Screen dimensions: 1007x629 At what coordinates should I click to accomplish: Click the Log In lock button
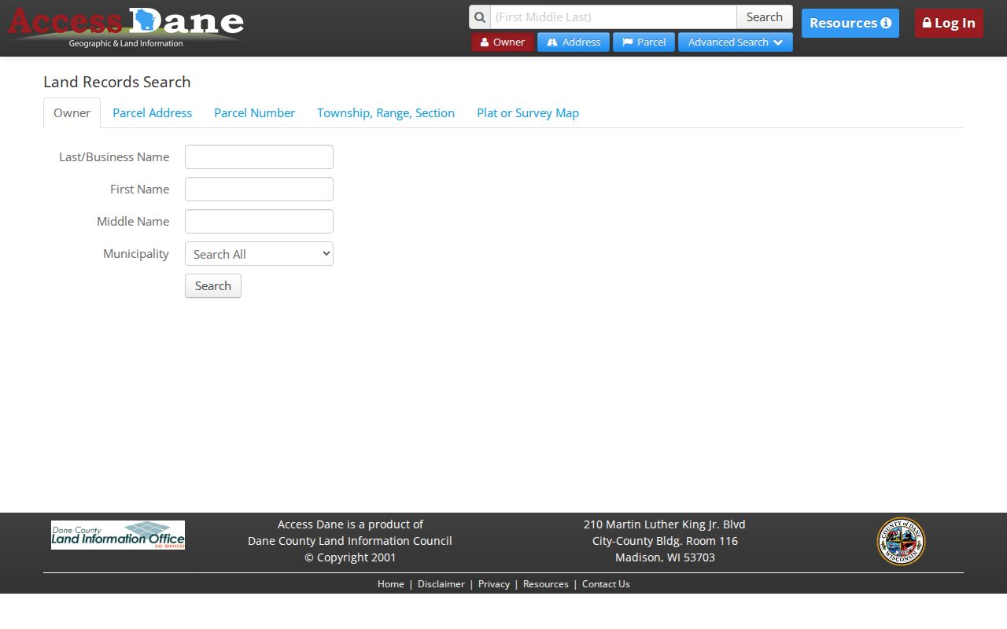[949, 23]
